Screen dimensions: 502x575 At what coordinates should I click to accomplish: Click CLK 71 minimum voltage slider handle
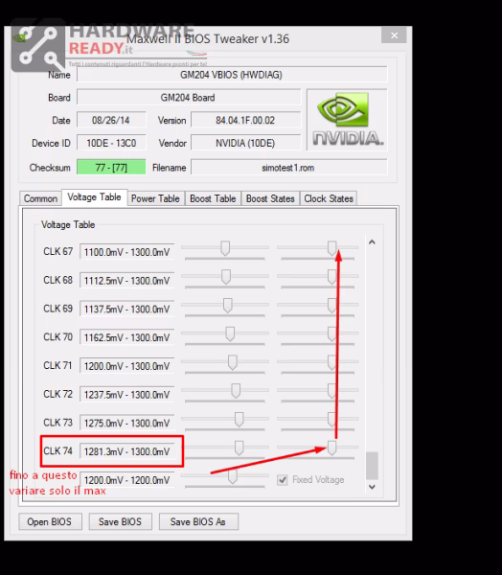[x=232, y=362]
